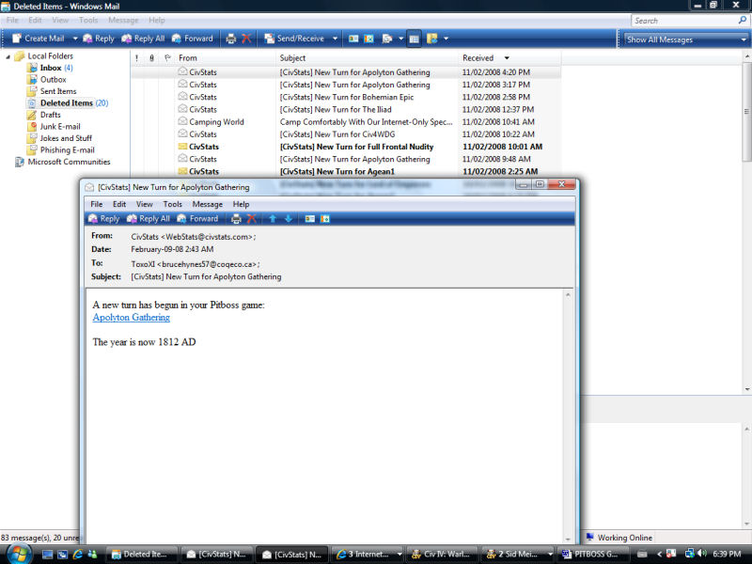This screenshot has height=564, width=752.
Task: Select the Phishing E-mail folder
Action: [67, 149]
